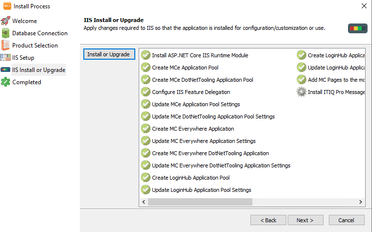
Task: Click the IIS Setup monitors icon
Action: click(5, 57)
